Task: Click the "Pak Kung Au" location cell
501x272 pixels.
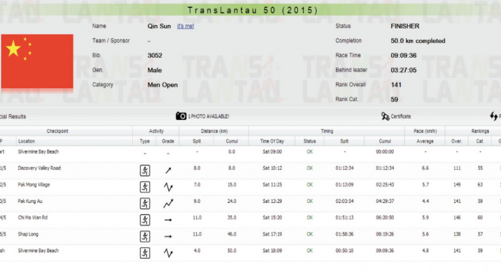Action: [x=30, y=201]
